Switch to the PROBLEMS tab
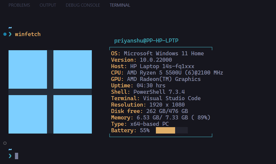Image resolution: width=276 pixels, height=164 pixels. 19,5
